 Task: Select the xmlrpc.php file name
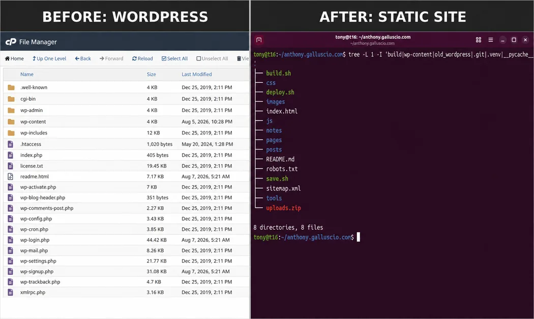click(x=33, y=292)
